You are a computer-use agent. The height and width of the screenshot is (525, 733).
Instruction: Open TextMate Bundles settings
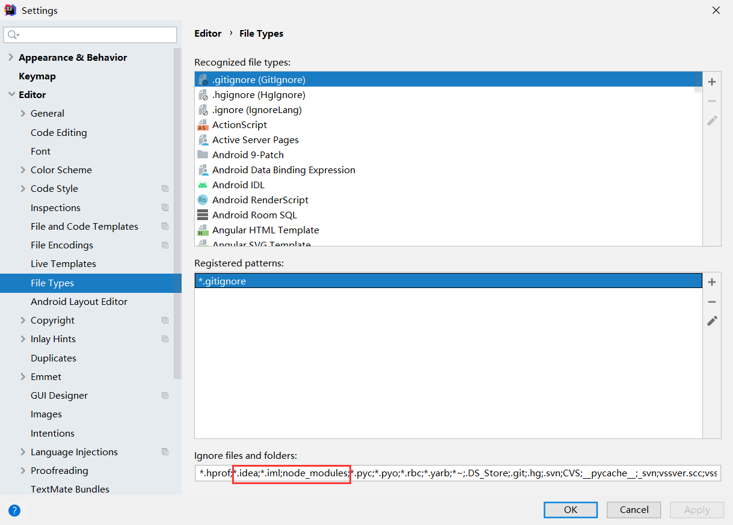pyautogui.click(x=70, y=489)
